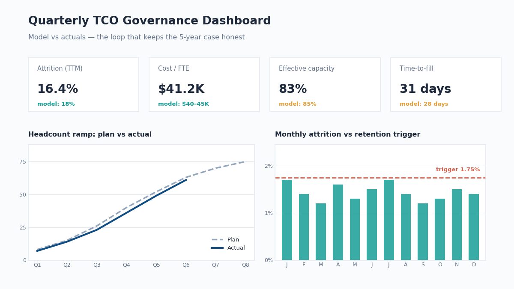Screen dimensions: 514x289
Task: Click the Q3 axis label
Action: (97, 265)
